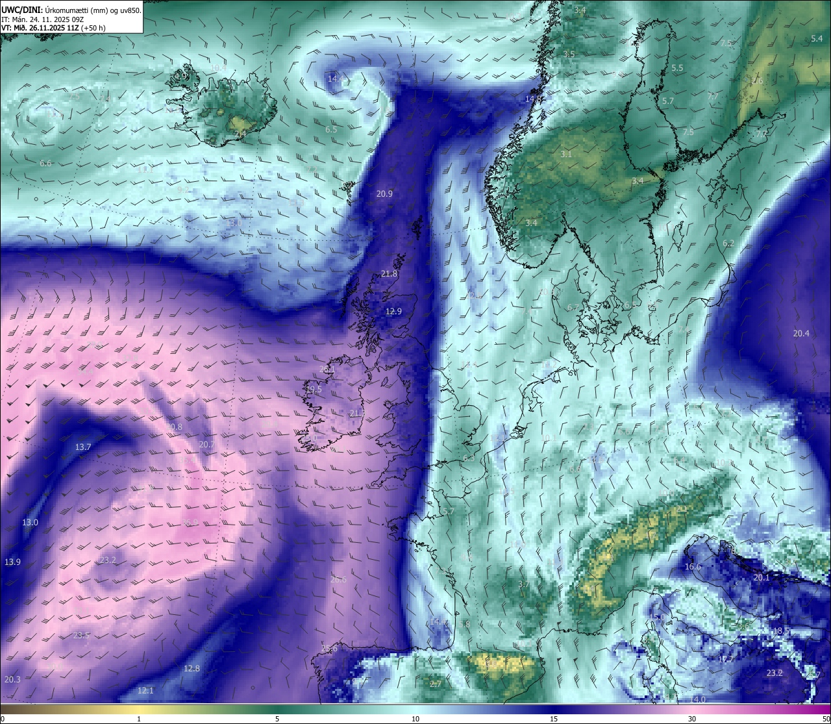
Task: Click the color scale tick label 30
Action: pyautogui.click(x=692, y=719)
